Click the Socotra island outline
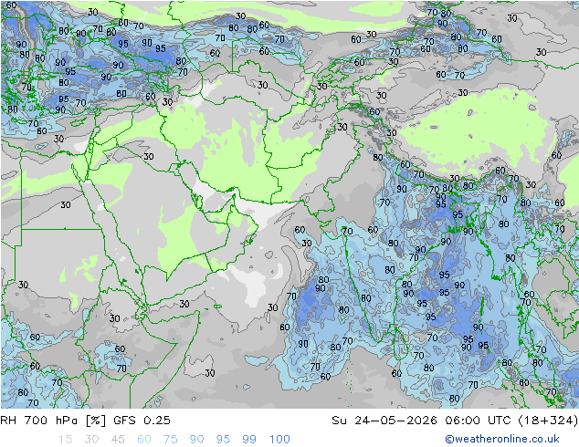Viewport: 579px width, 447px height. pyautogui.click(x=217, y=307)
